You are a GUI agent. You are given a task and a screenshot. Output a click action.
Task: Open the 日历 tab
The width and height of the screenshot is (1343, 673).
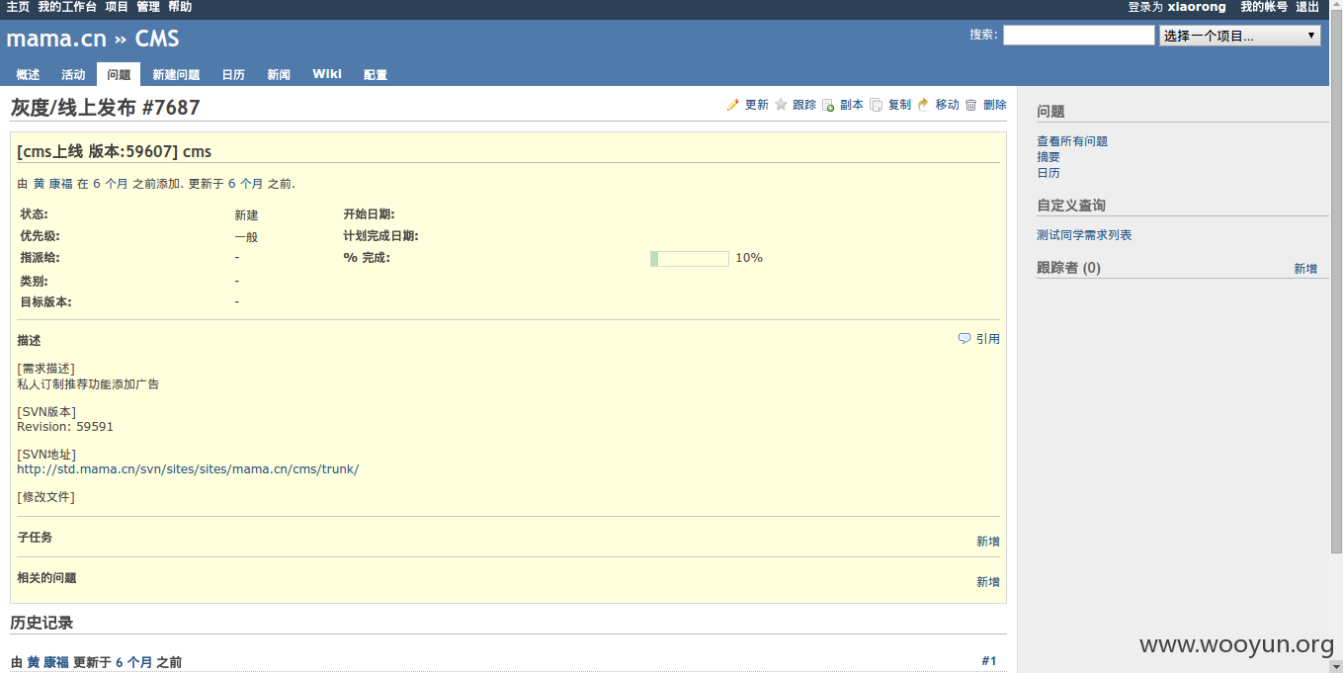click(233, 75)
